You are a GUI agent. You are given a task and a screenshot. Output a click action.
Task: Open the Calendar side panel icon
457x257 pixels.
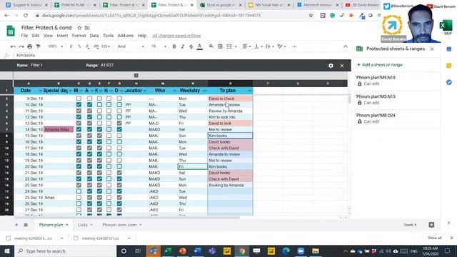point(449,49)
